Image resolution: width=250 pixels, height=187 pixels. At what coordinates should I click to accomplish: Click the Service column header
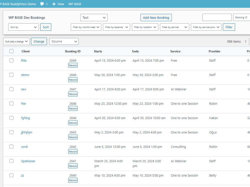pyautogui.click(x=175, y=51)
